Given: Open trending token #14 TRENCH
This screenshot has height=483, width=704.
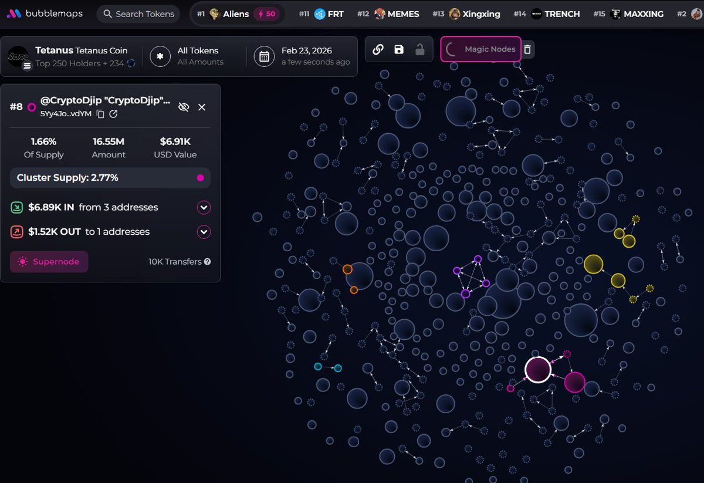Looking at the screenshot, I should point(546,13).
